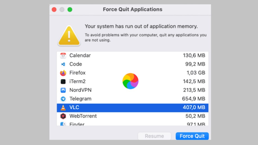Select the Telegram application name

(x=80, y=99)
